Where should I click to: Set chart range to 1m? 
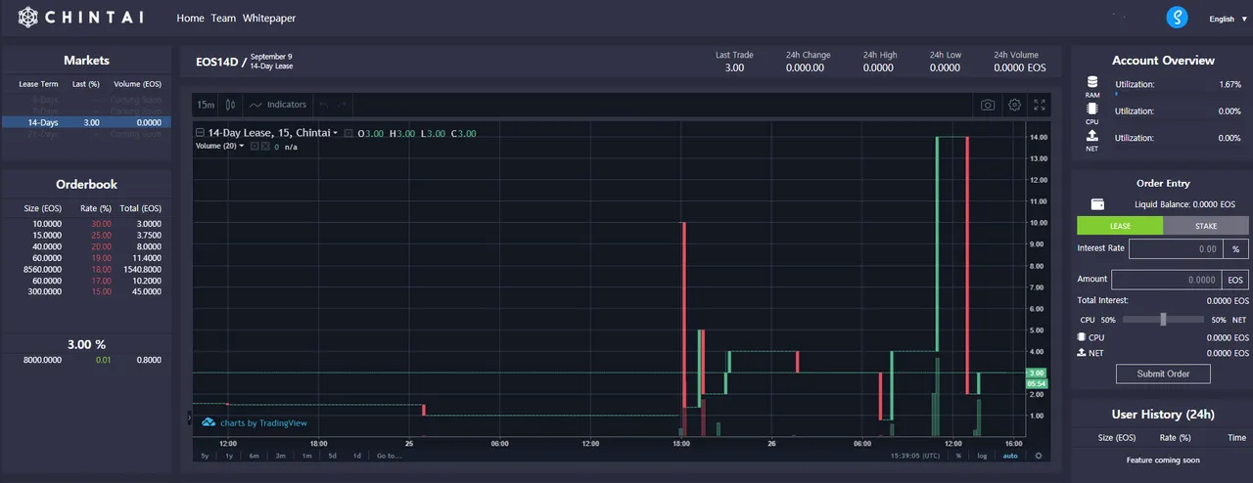pyautogui.click(x=306, y=456)
